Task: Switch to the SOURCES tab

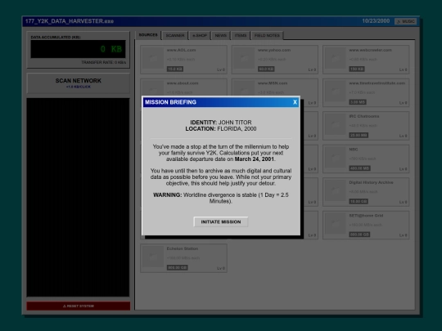Action: [148, 35]
